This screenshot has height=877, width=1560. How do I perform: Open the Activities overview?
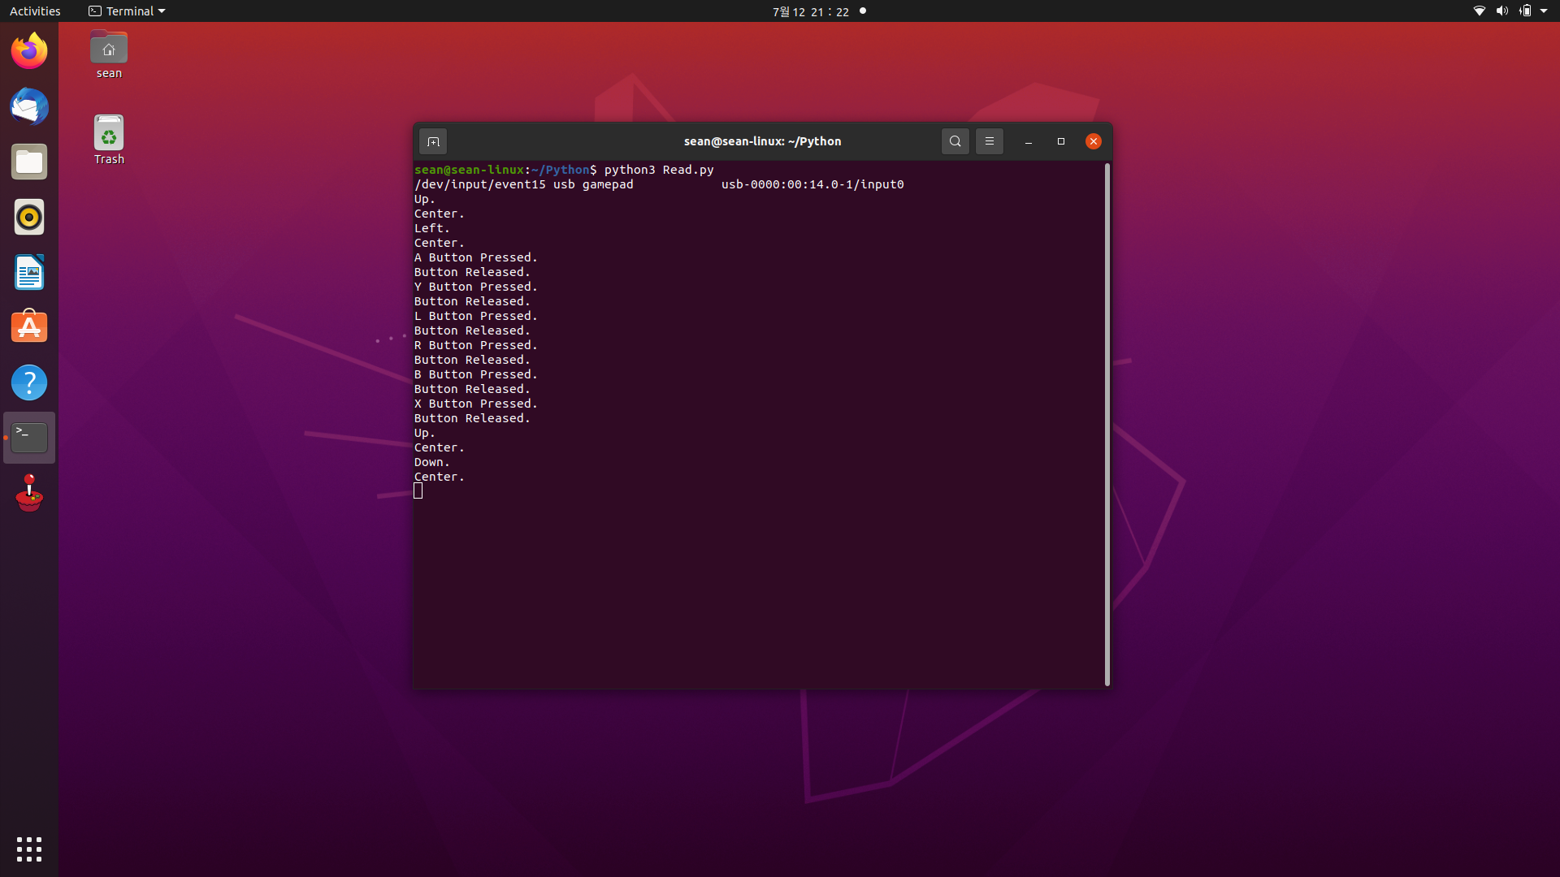pyautogui.click(x=35, y=11)
